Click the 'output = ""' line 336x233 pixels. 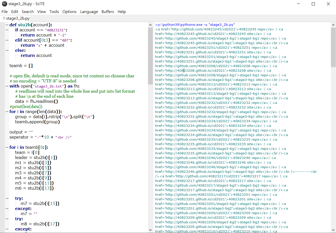[x=21, y=132]
